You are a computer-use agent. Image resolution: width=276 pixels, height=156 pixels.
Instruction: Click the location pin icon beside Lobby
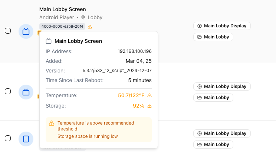pyautogui.click(x=83, y=17)
